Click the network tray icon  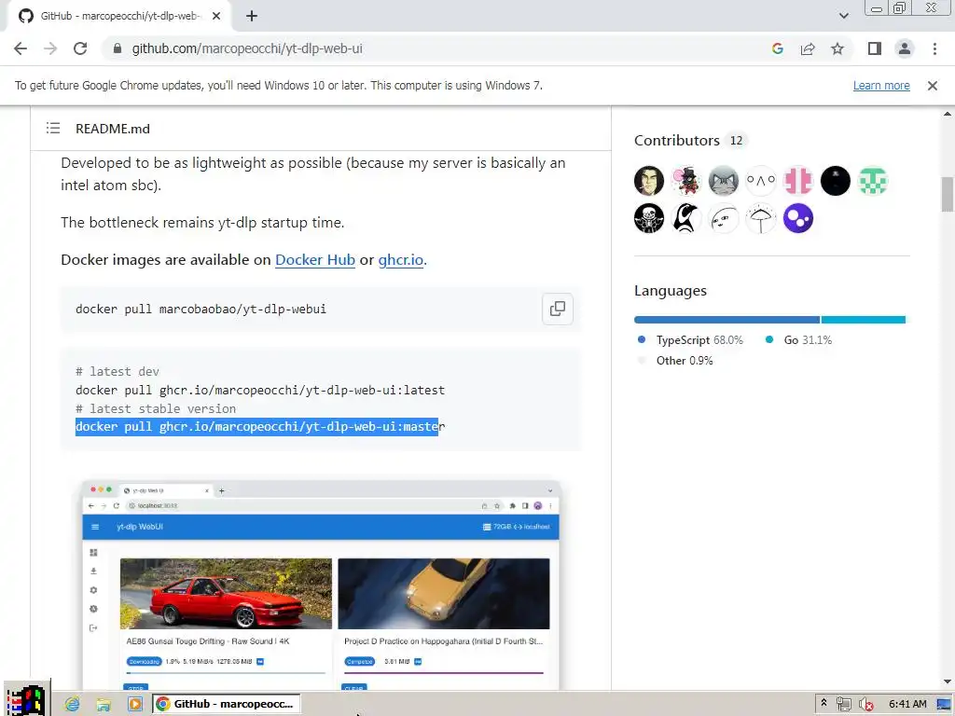(843, 704)
